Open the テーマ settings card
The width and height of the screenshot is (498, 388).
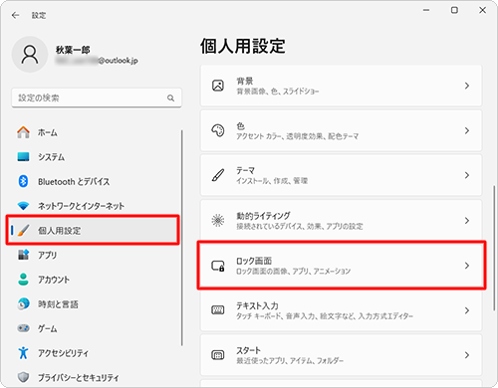341,175
